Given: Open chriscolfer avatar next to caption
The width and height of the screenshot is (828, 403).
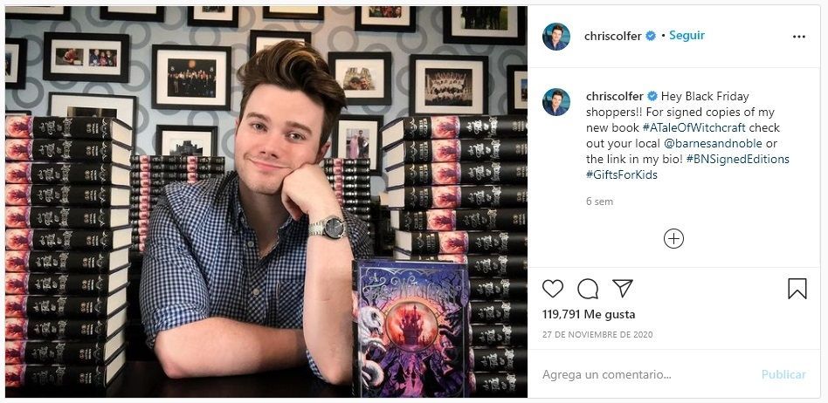Looking at the screenshot, I should pyautogui.click(x=556, y=102).
